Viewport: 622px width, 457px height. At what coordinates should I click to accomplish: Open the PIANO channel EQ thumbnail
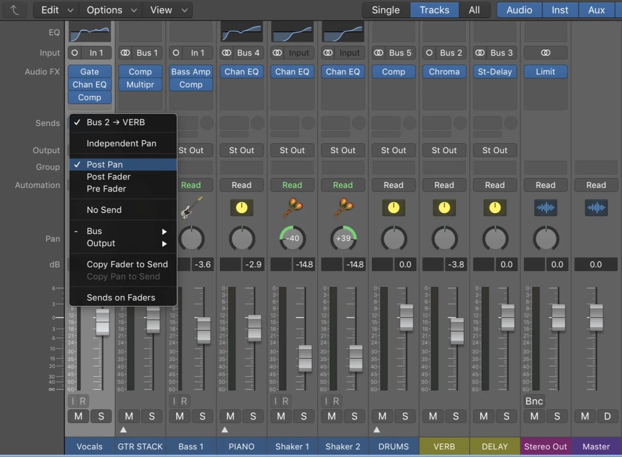(x=242, y=32)
